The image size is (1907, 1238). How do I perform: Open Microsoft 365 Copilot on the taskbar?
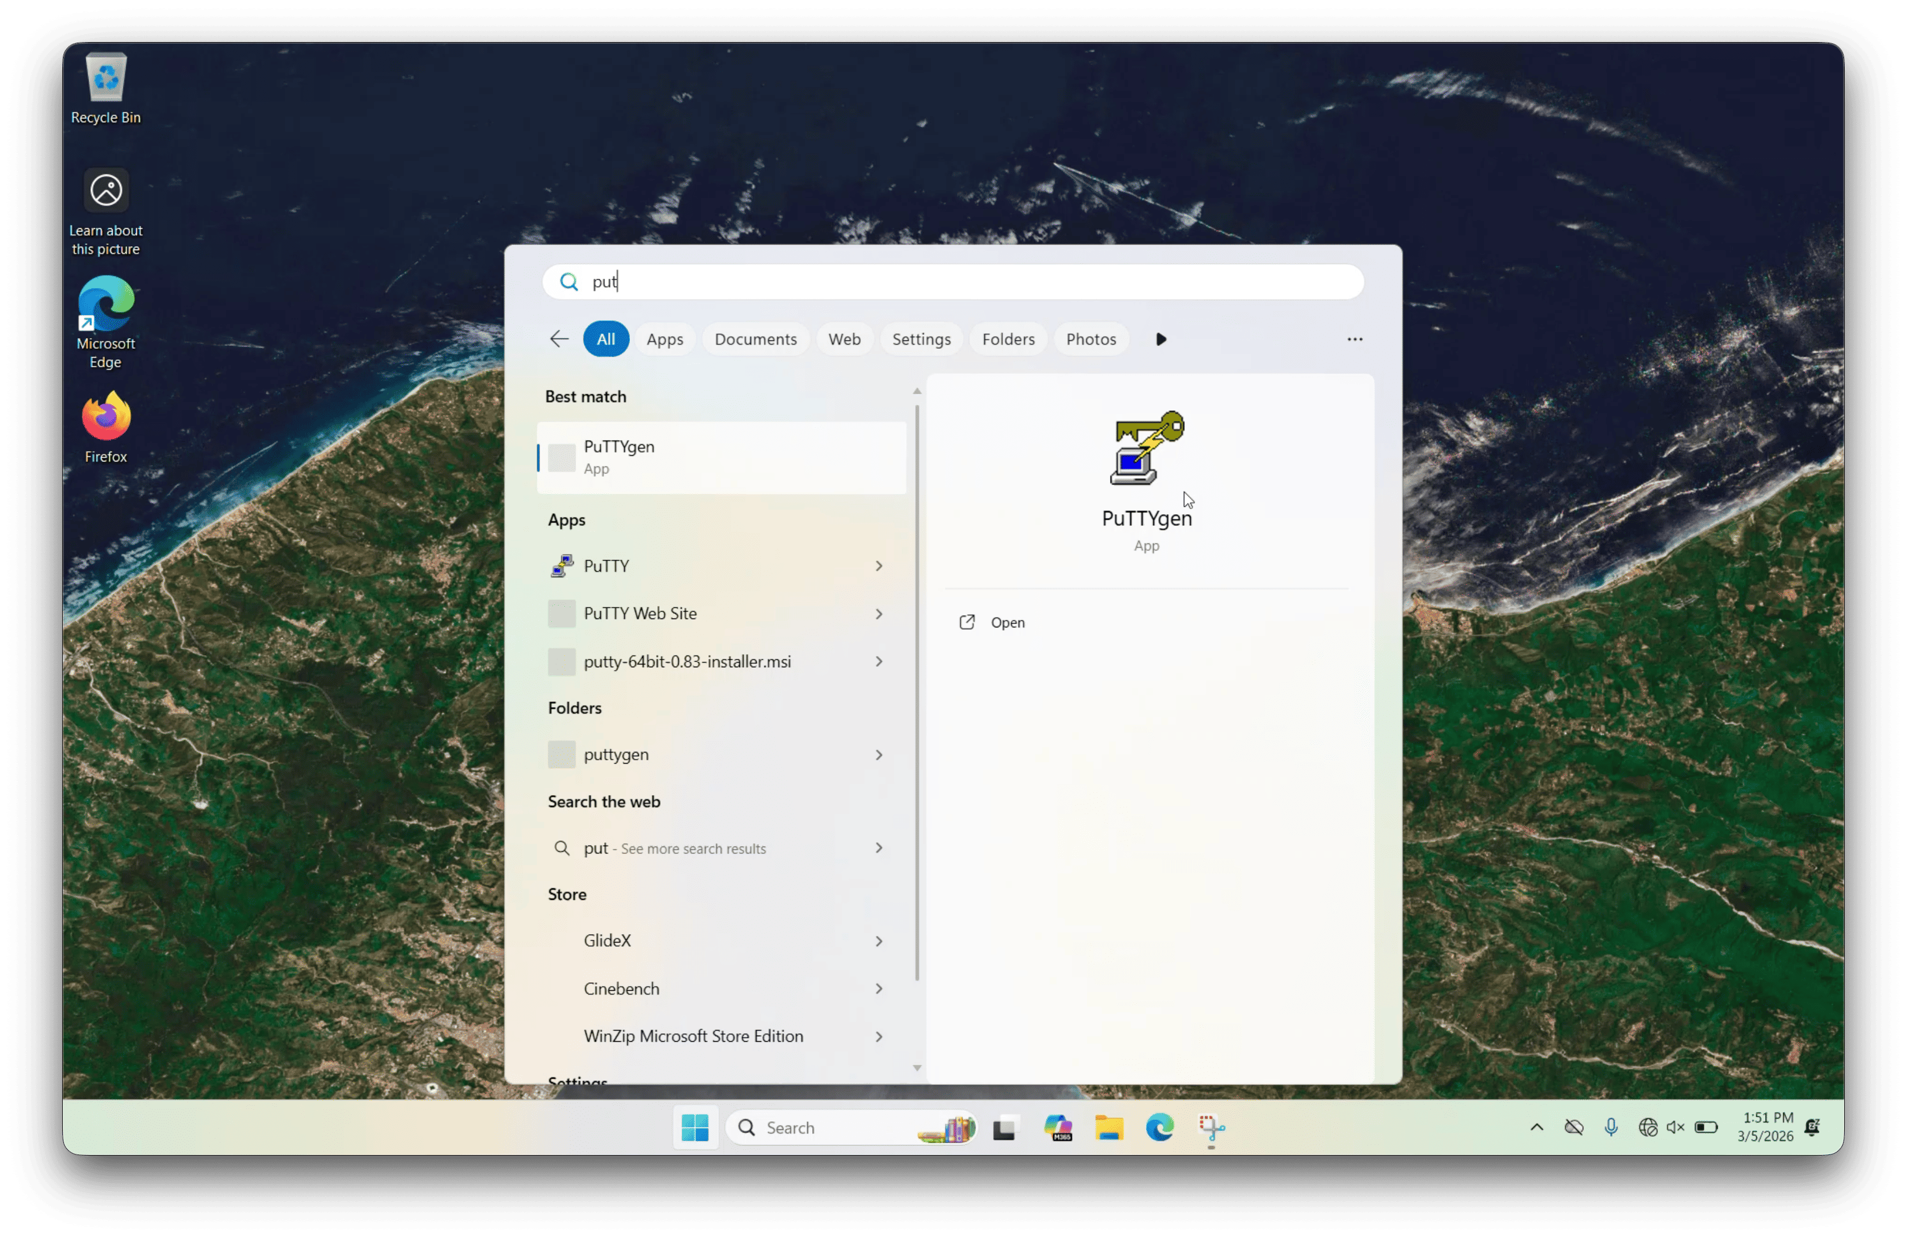point(1058,1128)
